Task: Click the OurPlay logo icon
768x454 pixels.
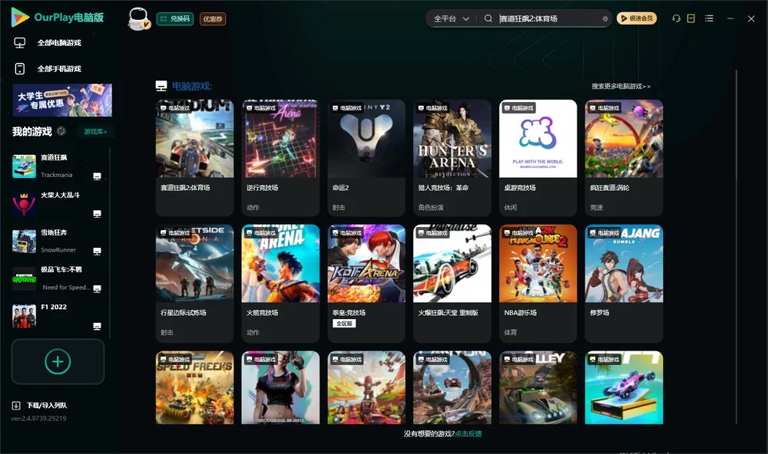Action: click(20, 17)
